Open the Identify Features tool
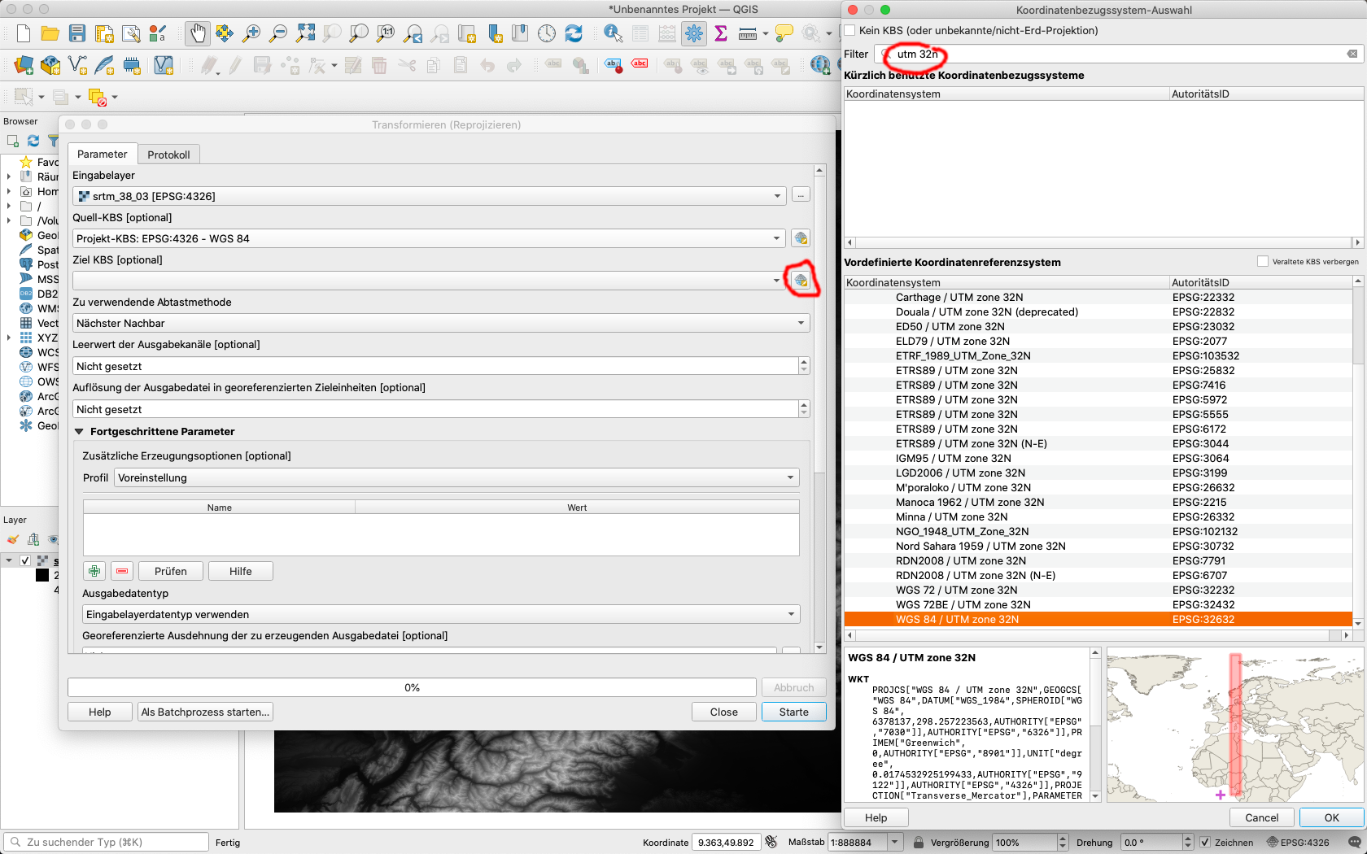 613,33
